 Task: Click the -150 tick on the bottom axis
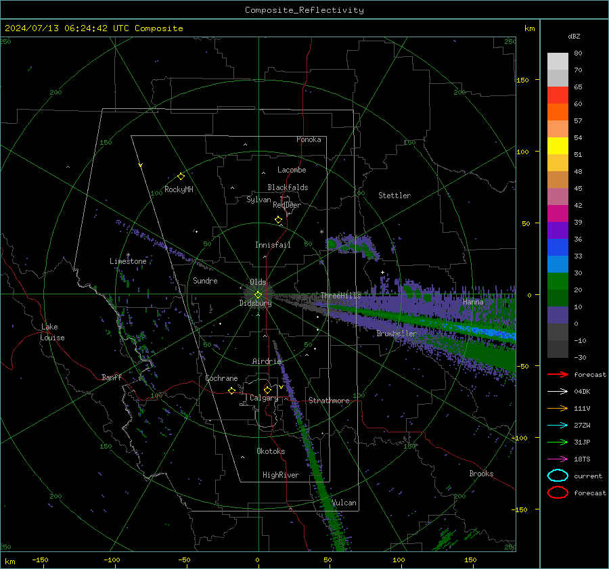coord(40,560)
